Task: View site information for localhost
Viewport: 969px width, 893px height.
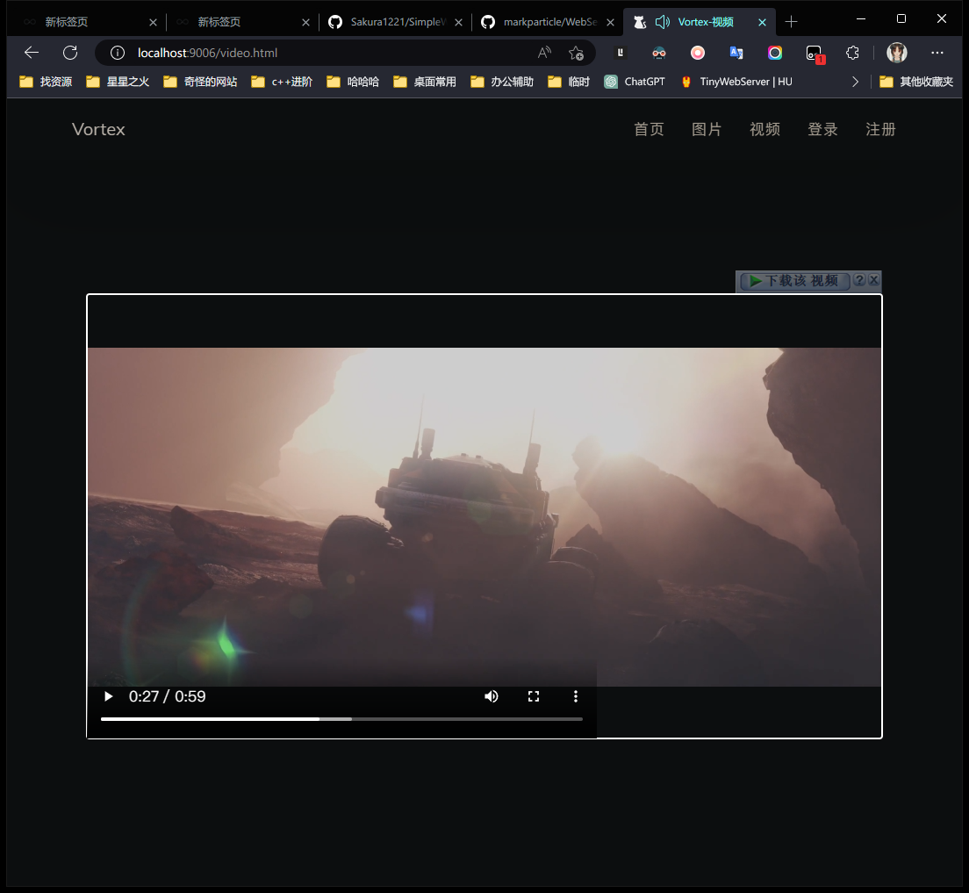Action: [118, 53]
